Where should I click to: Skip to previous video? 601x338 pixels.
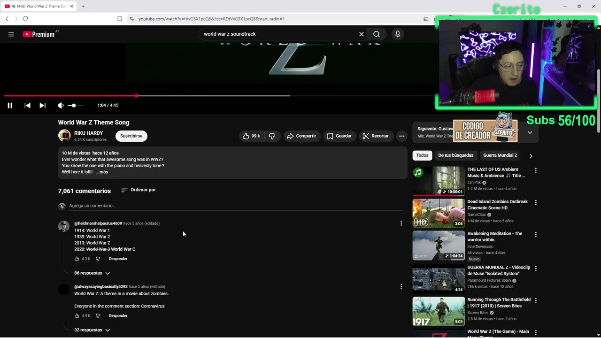[27, 105]
